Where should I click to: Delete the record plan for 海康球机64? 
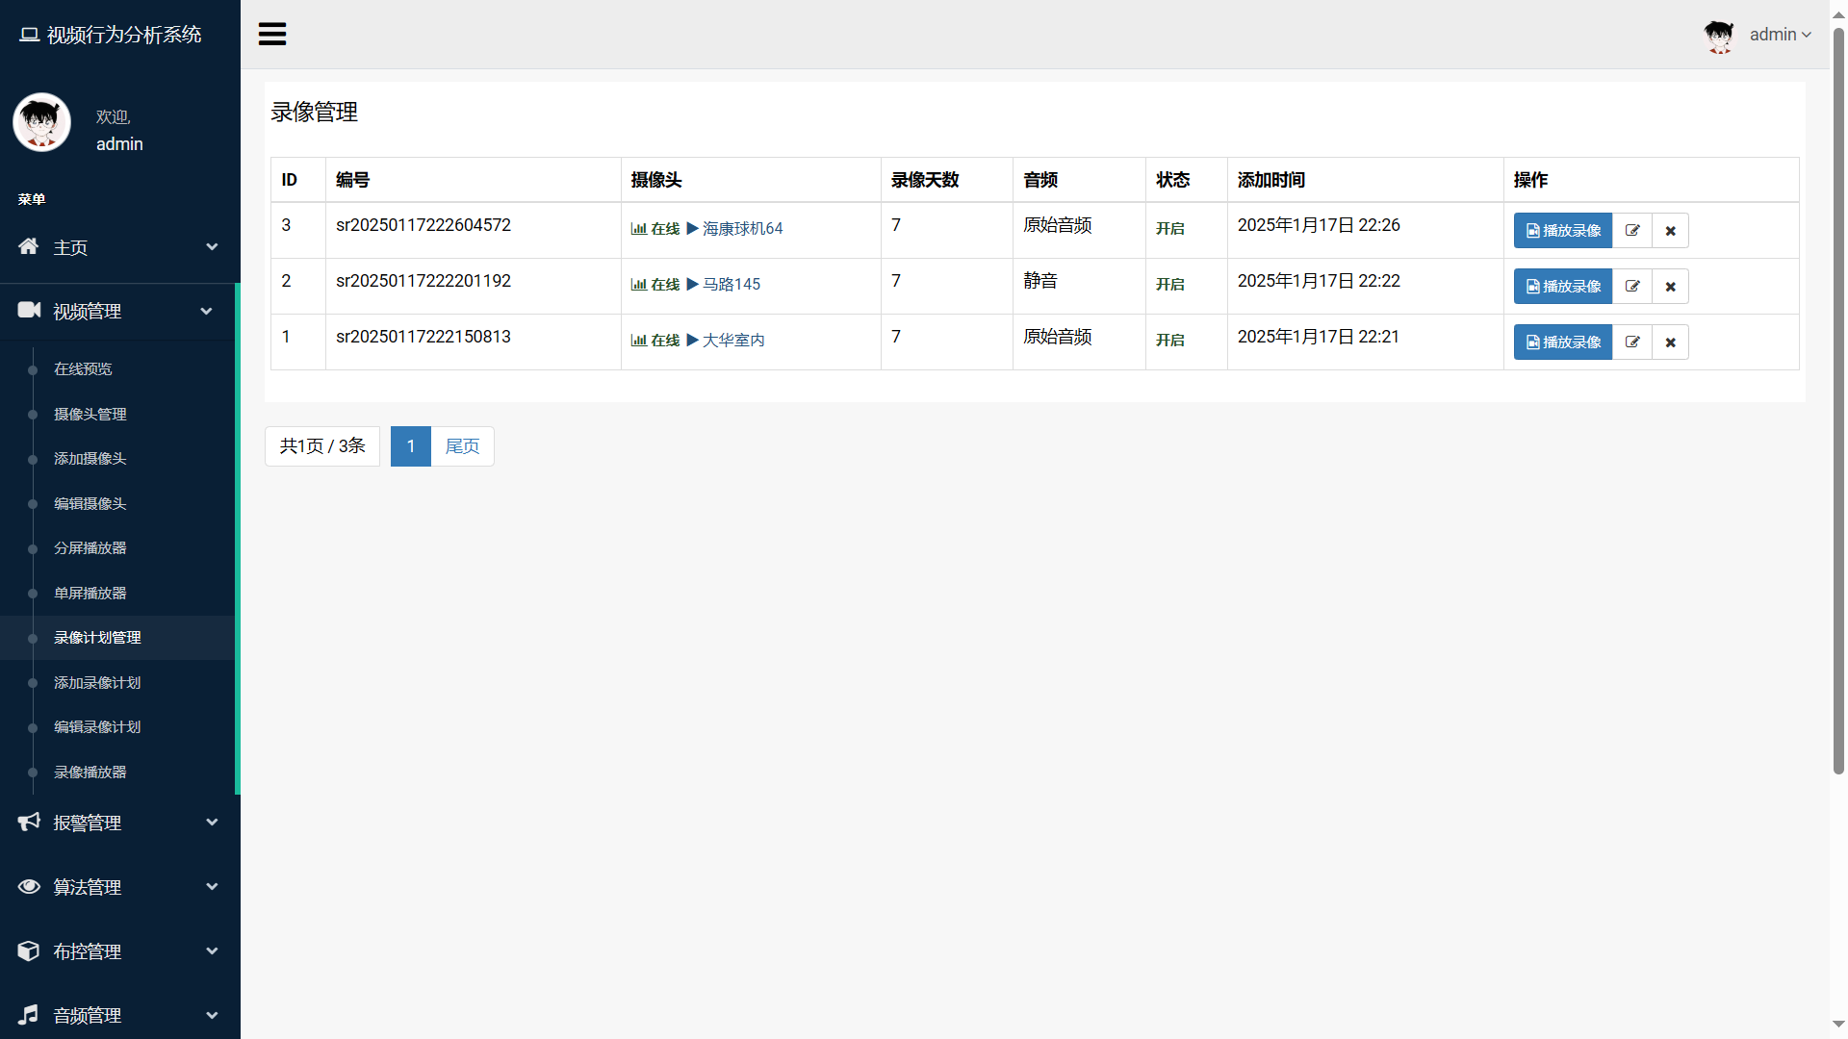(x=1671, y=231)
